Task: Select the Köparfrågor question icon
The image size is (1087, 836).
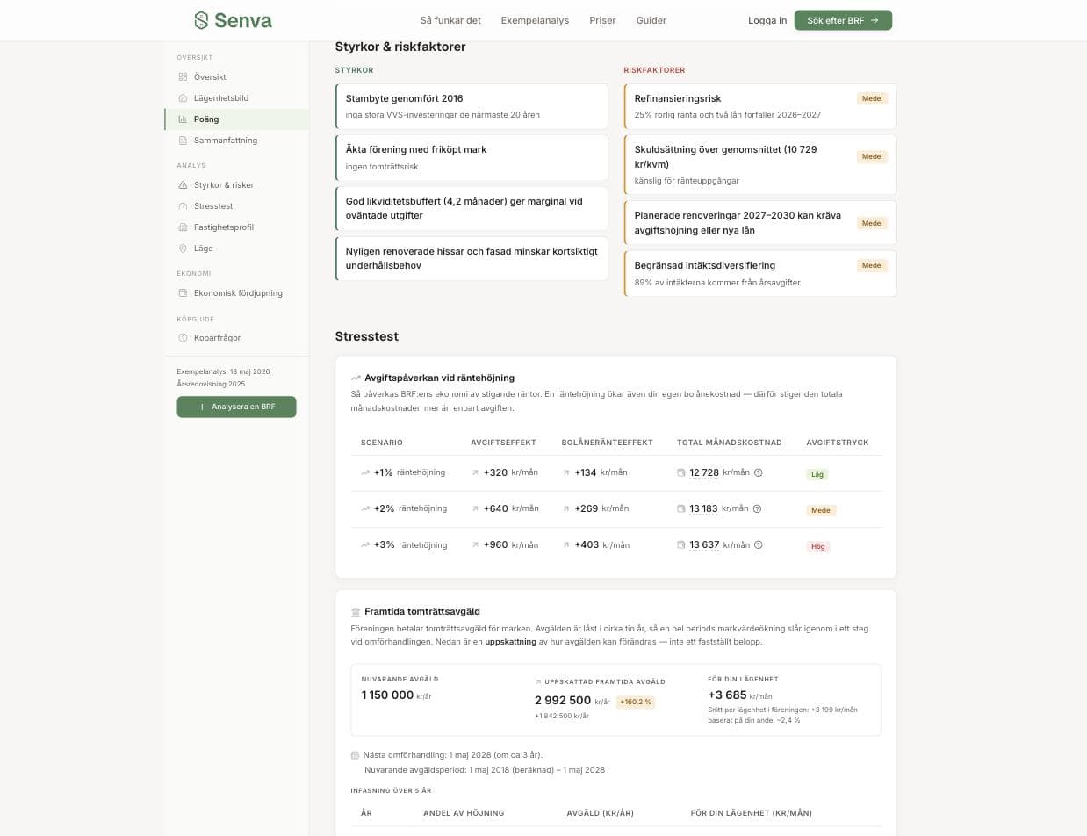Action: coord(183,338)
